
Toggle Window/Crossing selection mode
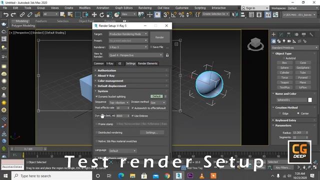click(85, 14)
